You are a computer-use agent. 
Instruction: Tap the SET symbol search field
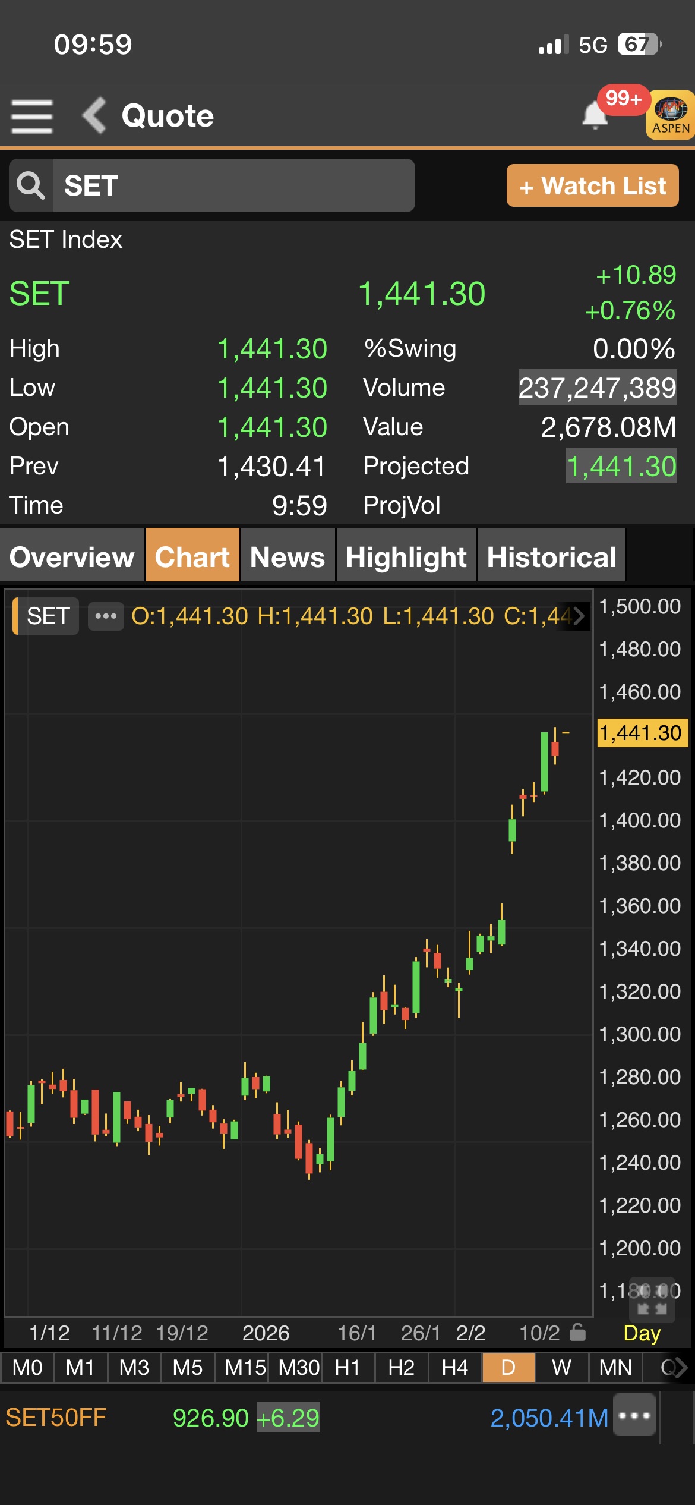(234, 185)
